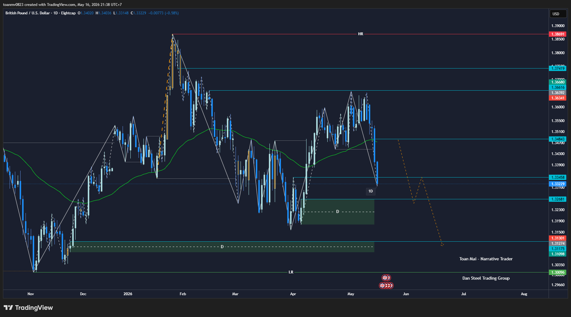Click the change value −0.00773 (−0.58%)
This screenshot has width=571, height=317.
(x=164, y=13)
